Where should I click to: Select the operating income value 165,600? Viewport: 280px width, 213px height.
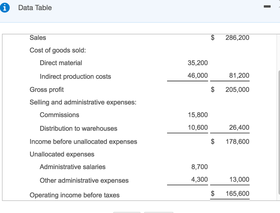click(238, 194)
